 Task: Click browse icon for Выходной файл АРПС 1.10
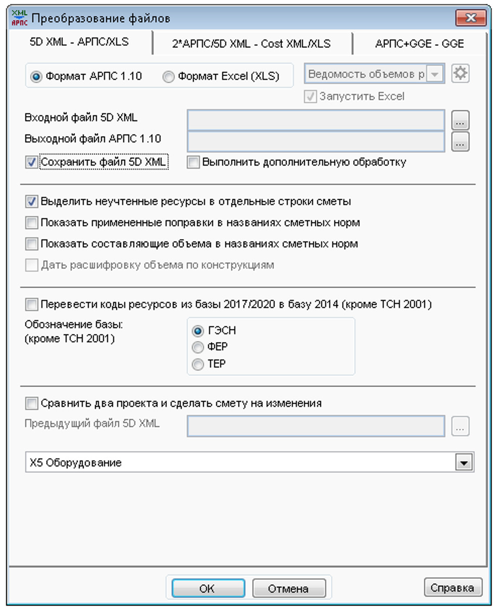pos(461,142)
